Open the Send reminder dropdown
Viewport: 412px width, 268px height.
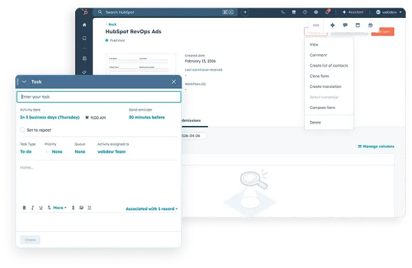(147, 117)
